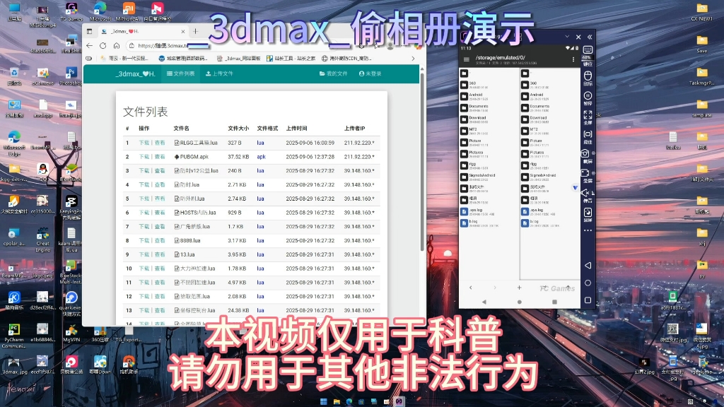Download the 防封.lua file in row 4
The height and width of the screenshot is (407, 724).
[x=144, y=184]
